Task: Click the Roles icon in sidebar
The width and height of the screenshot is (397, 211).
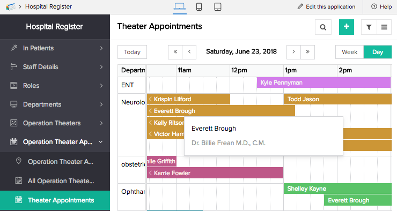Action: click(x=13, y=85)
